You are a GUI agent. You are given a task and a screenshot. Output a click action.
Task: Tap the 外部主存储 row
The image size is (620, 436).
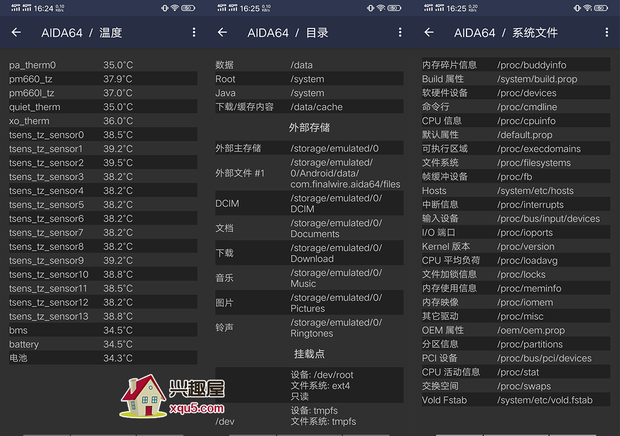click(309, 148)
